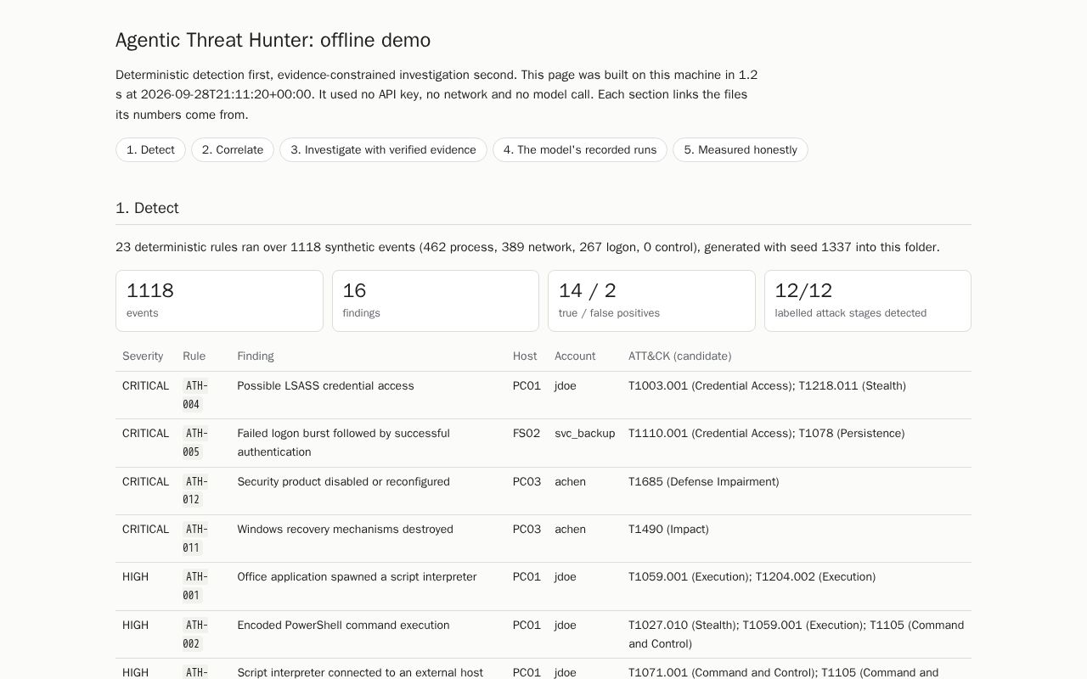Click the Possible LSASS credential access finding

point(325,385)
